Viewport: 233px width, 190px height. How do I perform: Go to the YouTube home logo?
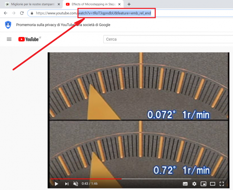pos(29,39)
